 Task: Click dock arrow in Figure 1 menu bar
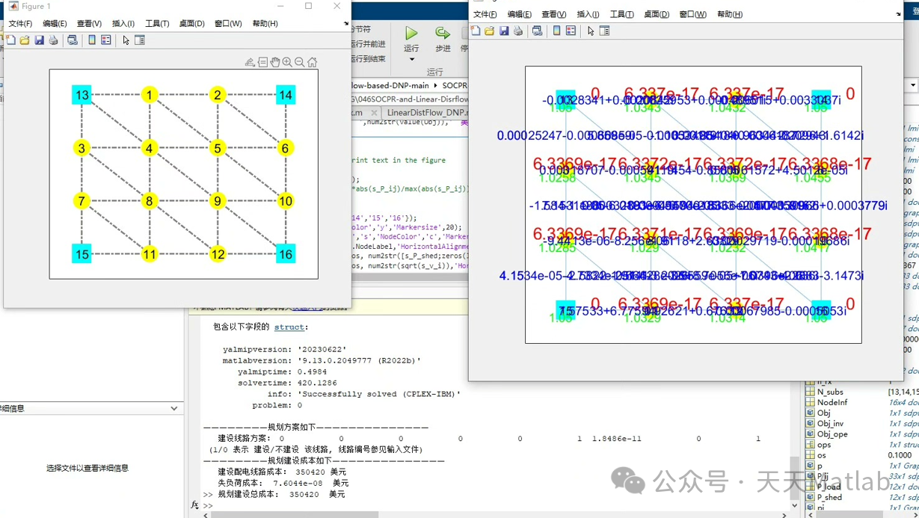coord(345,23)
